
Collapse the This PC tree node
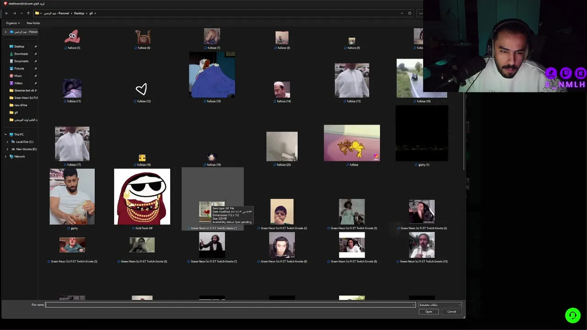(x=6, y=134)
